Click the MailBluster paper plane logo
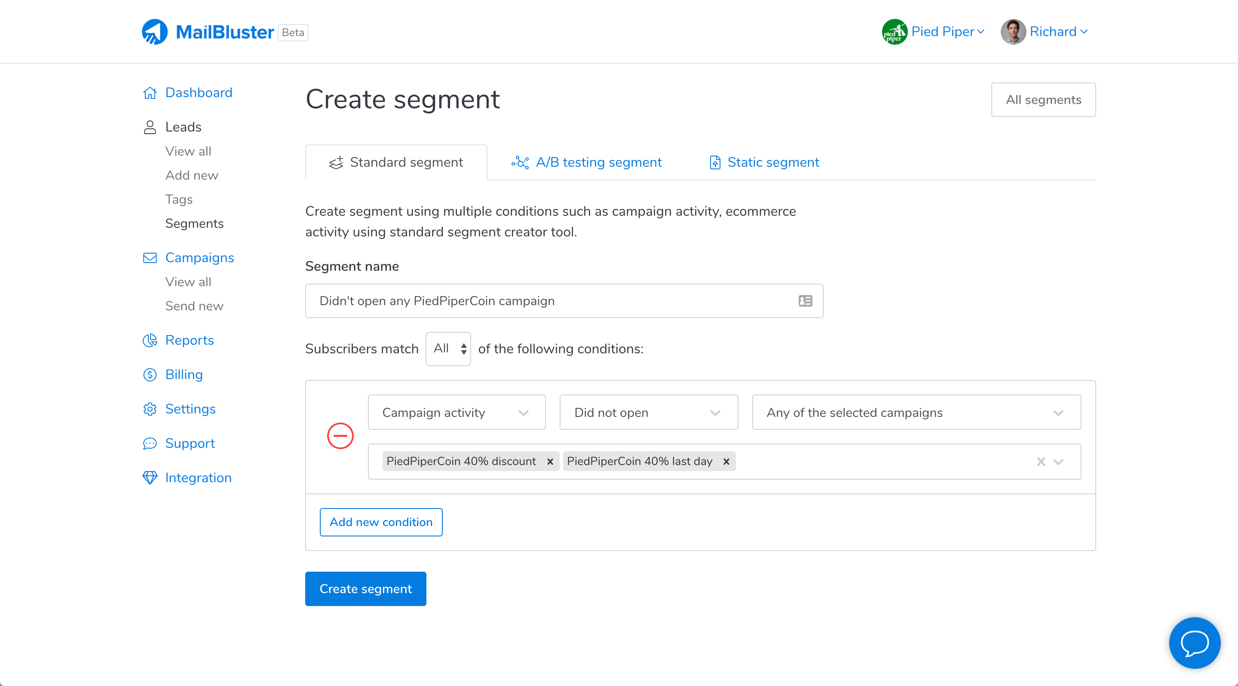This screenshot has width=1238, height=686. coord(154,32)
